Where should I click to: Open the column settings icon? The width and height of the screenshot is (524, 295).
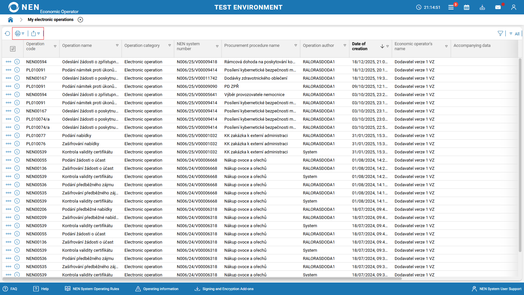point(13,49)
